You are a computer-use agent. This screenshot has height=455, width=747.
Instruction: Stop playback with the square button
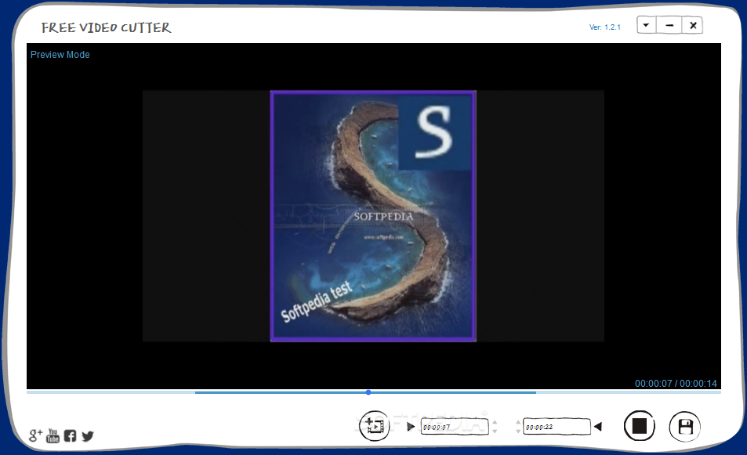(x=640, y=426)
